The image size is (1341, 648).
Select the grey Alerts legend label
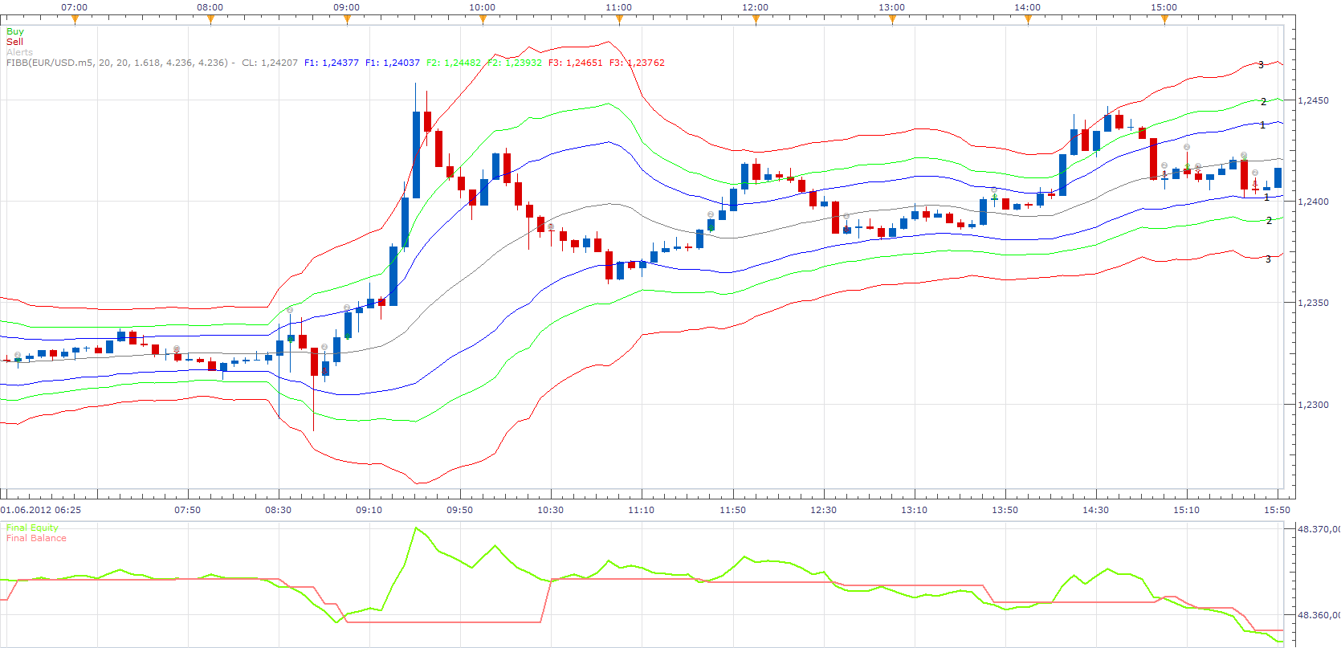tap(19, 52)
